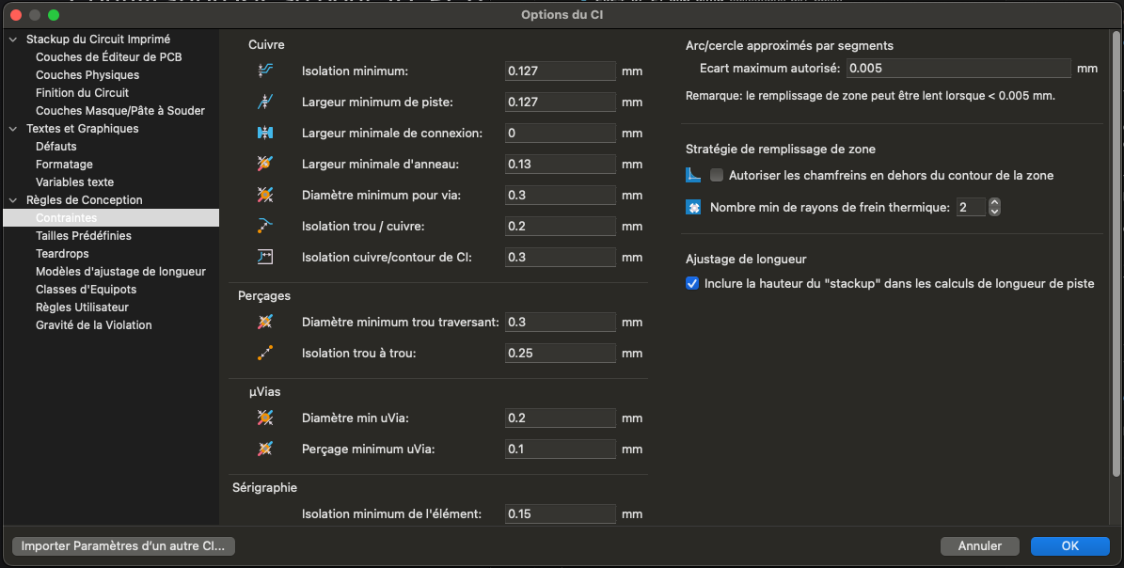
Task: Select Finition du Circuit in sidebar
Action: [x=83, y=93]
